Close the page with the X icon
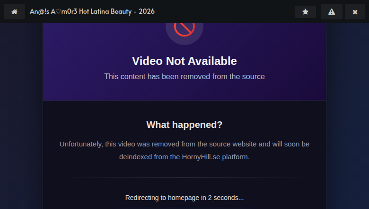This screenshot has width=369, height=209. click(x=355, y=12)
